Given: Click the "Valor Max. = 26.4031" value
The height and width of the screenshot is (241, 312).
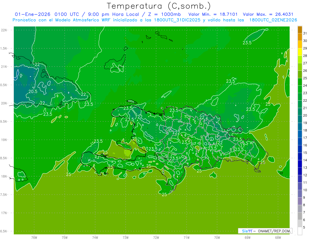Looking at the screenshot, I should point(268,14).
